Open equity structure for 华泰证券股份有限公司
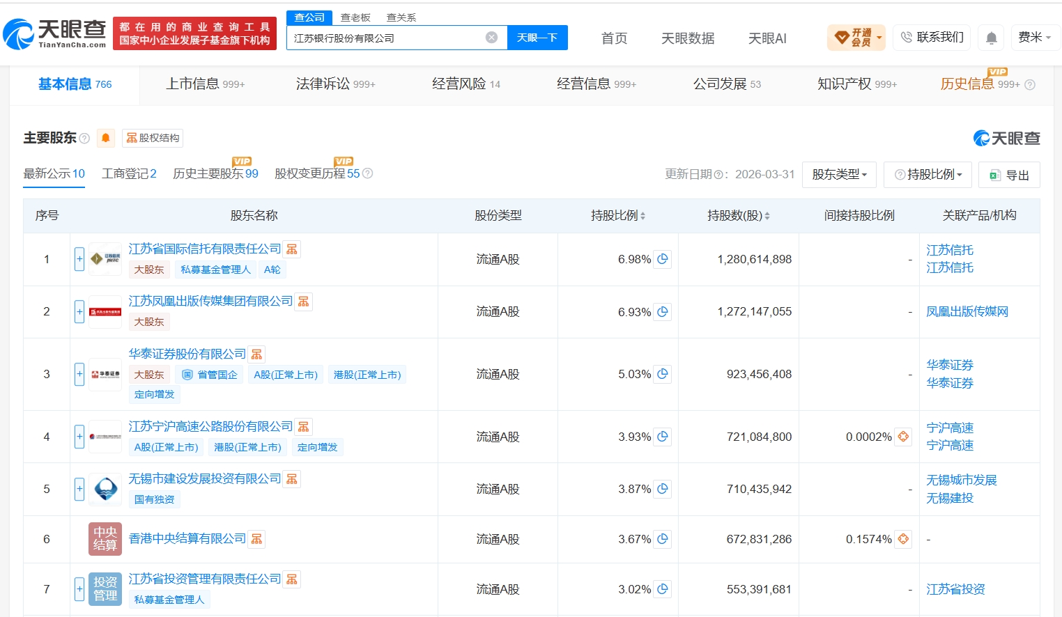The width and height of the screenshot is (1062, 617). click(257, 354)
